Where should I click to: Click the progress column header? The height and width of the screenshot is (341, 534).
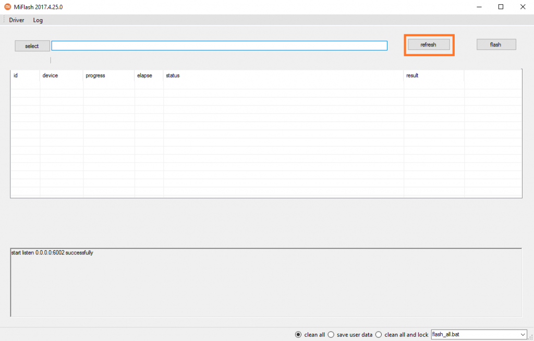point(109,76)
